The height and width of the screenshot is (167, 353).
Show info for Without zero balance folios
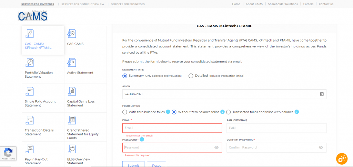click(x=222, y=112)
